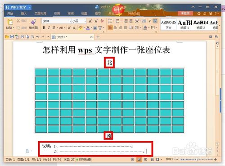Click the character shading A icon
225x166 pixels.
pos(95,28)
